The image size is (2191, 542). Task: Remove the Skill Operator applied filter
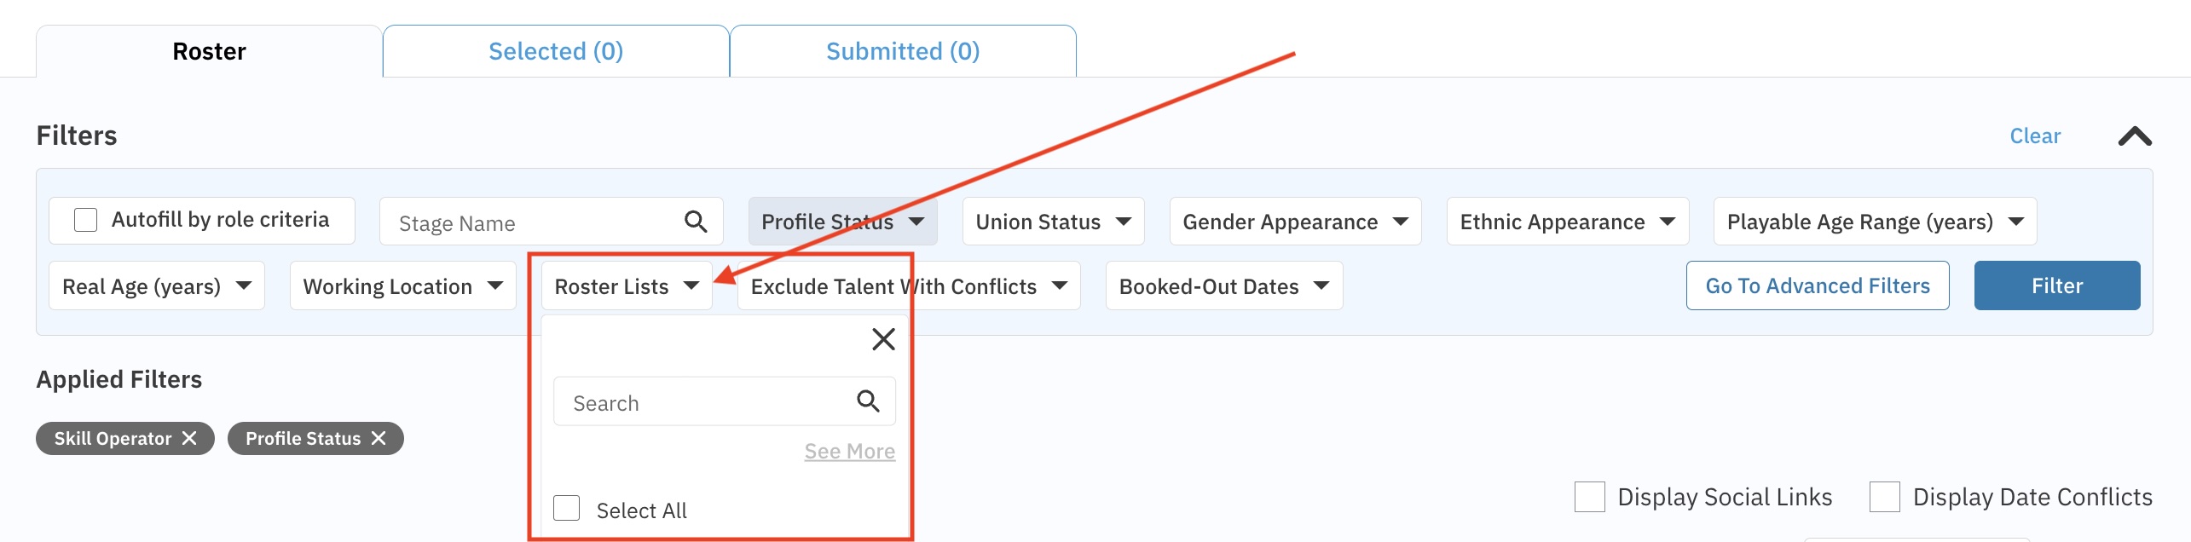pyautogui.click(x=189, y=438)
